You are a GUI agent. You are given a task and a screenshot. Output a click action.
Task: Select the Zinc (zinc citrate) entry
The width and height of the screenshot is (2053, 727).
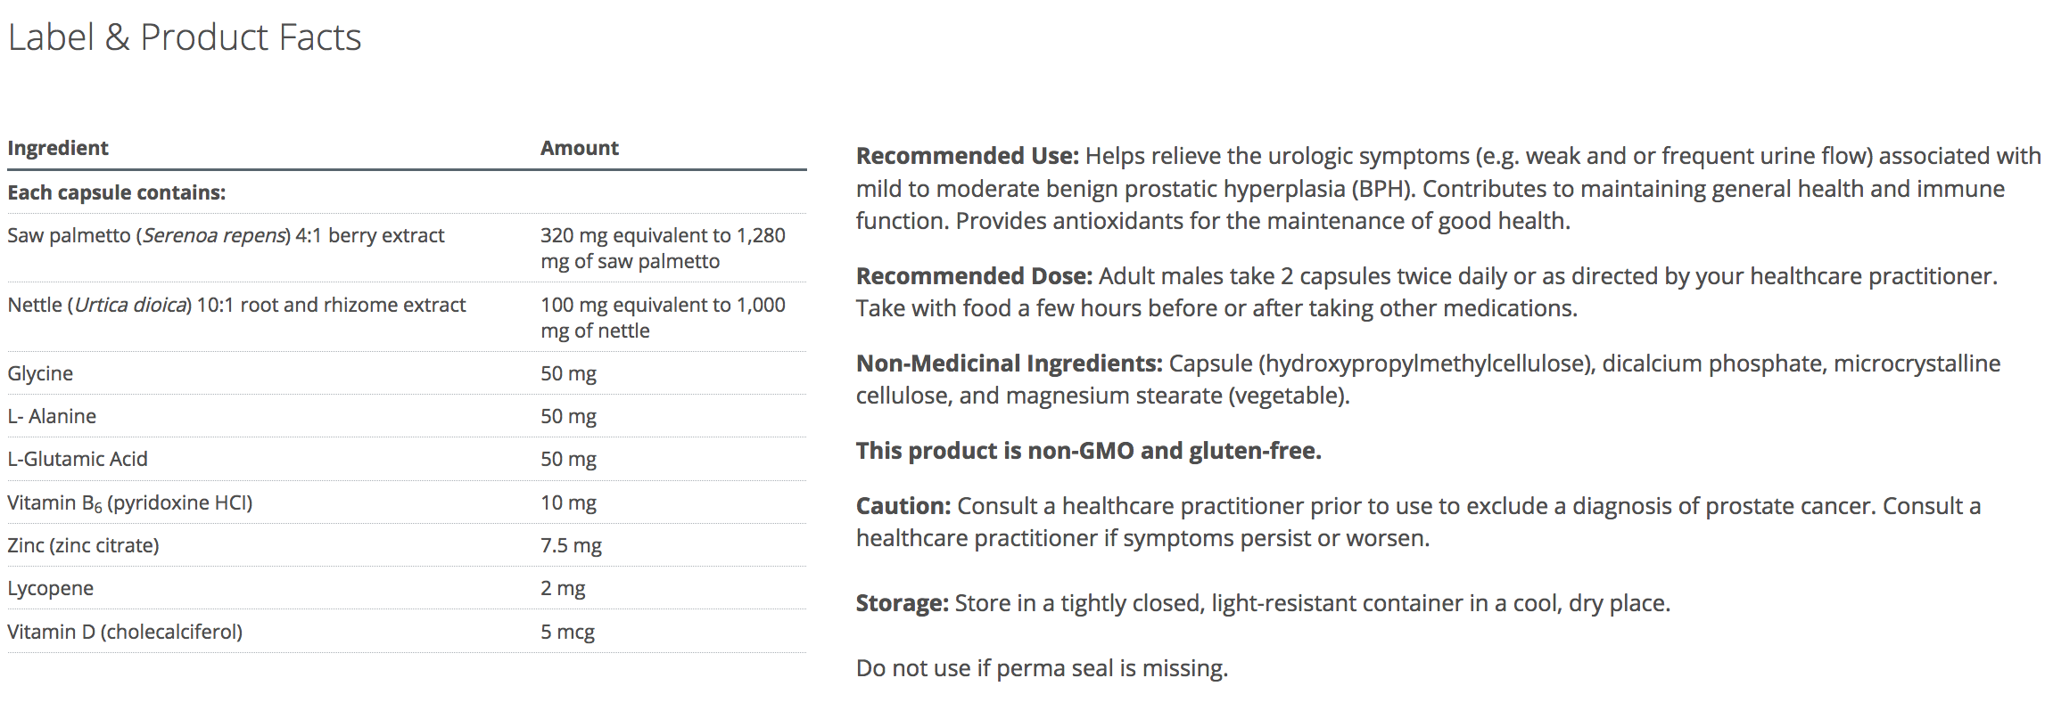point(83,546)
